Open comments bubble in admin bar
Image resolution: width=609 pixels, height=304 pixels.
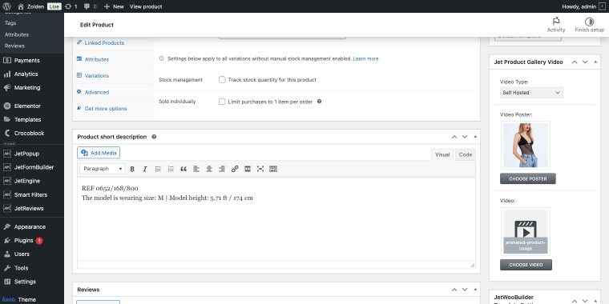[90, 6]
